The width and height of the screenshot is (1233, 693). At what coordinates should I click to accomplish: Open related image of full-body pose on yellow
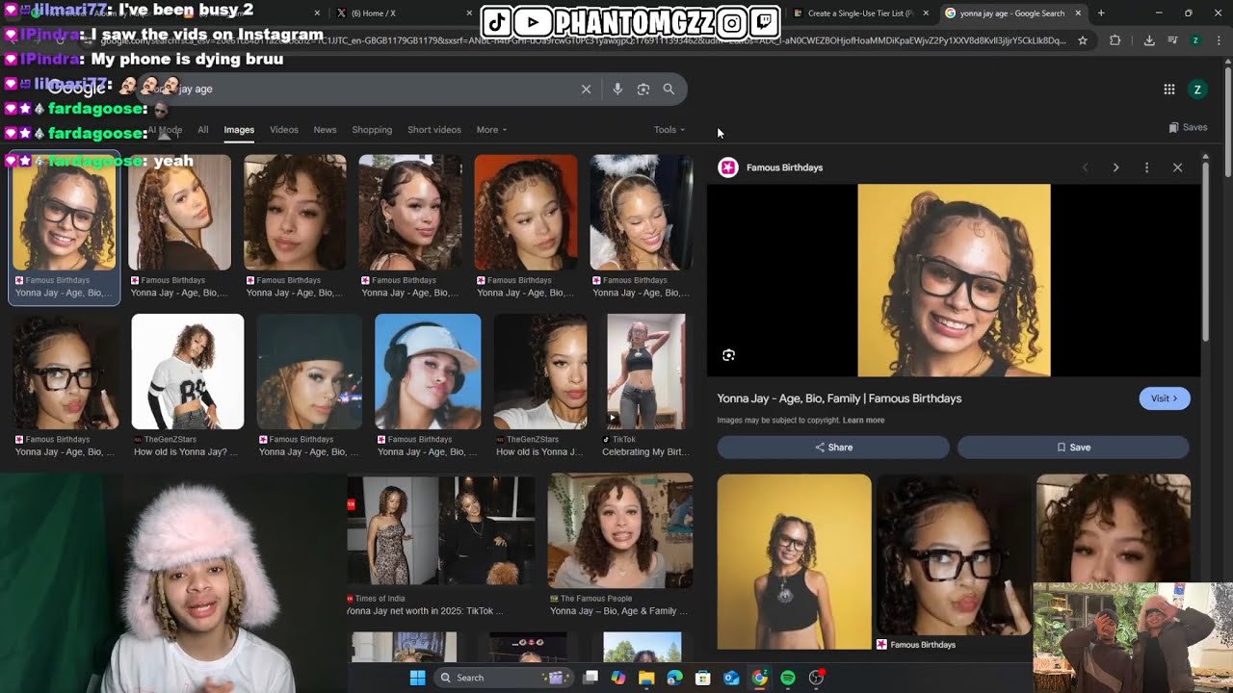[794, 562]
